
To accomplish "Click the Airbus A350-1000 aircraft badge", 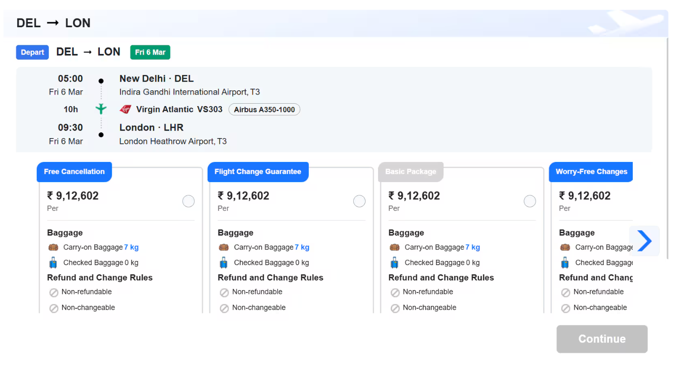I will [x=264, y=109].
